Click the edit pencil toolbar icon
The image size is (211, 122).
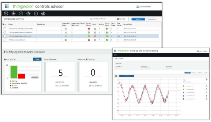[x=21, y=13]
